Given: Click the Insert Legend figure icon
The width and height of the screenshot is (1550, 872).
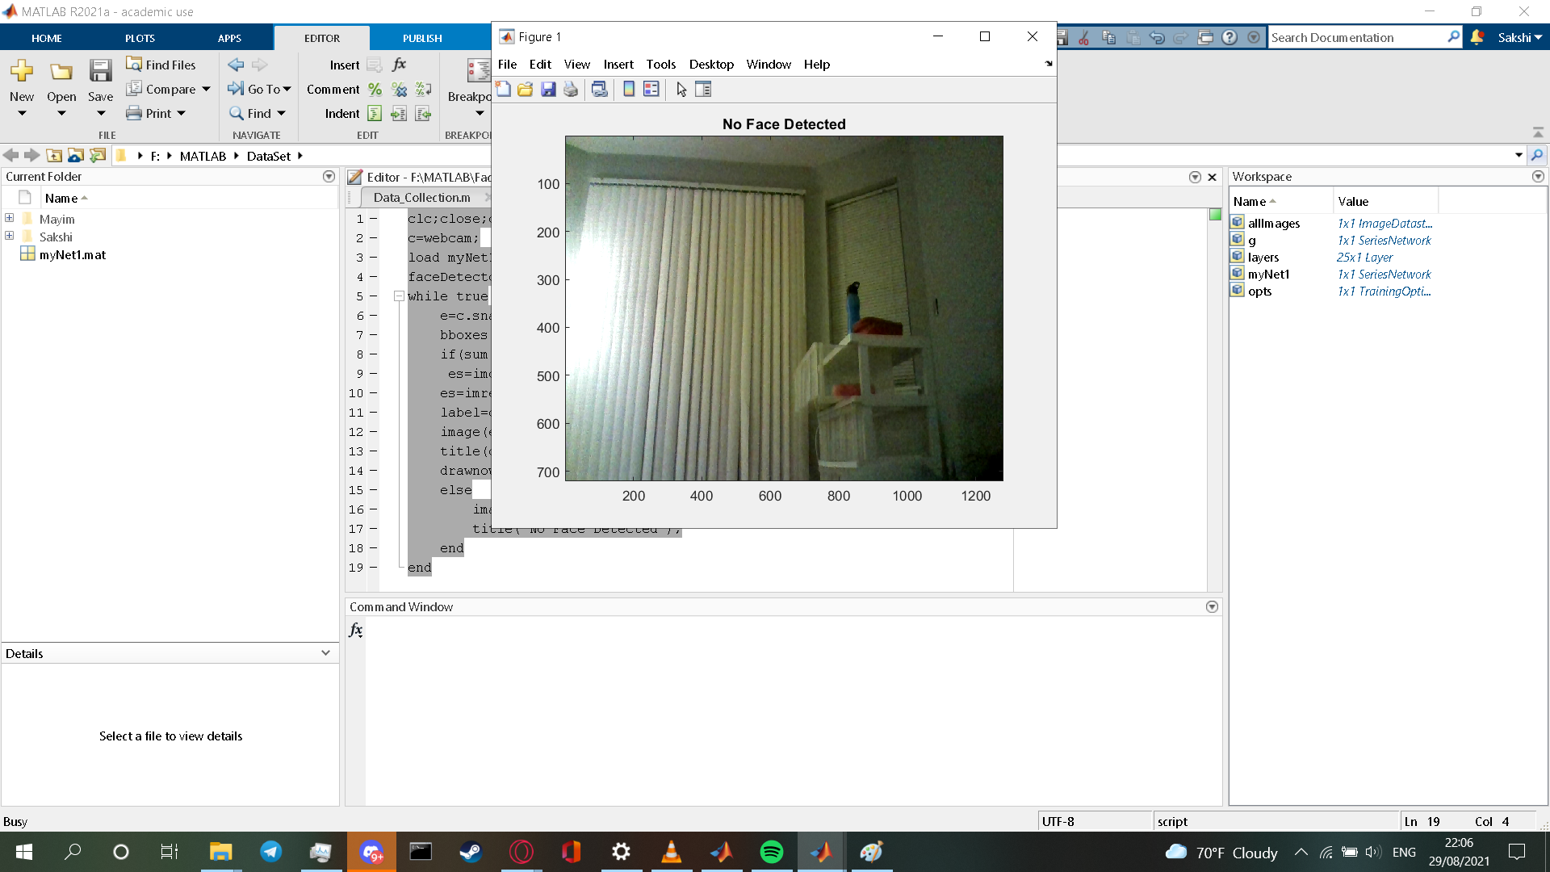Looking at the screenshot, I should point(651,90).
